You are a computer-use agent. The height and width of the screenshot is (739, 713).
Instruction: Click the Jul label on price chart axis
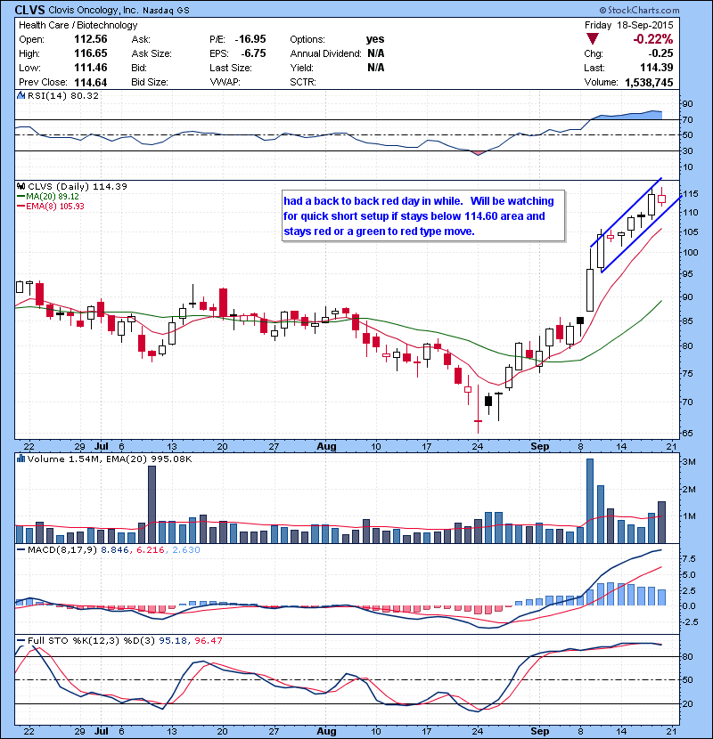coord(102,446)
